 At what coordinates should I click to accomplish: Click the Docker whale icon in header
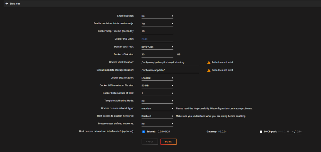[7, 4]
